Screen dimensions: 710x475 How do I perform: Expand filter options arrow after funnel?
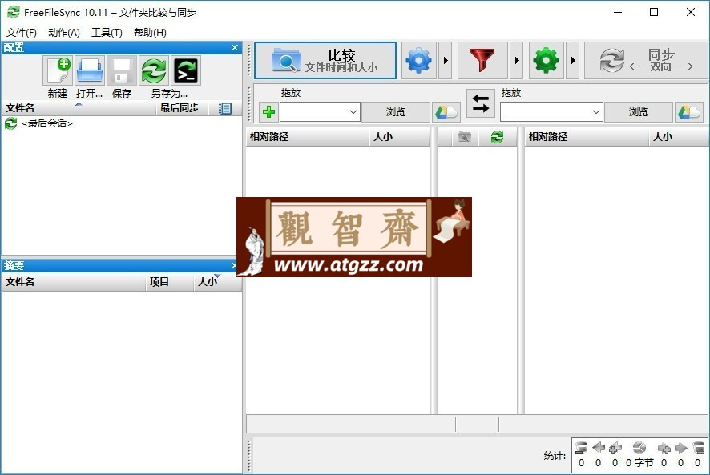point(517,60)
